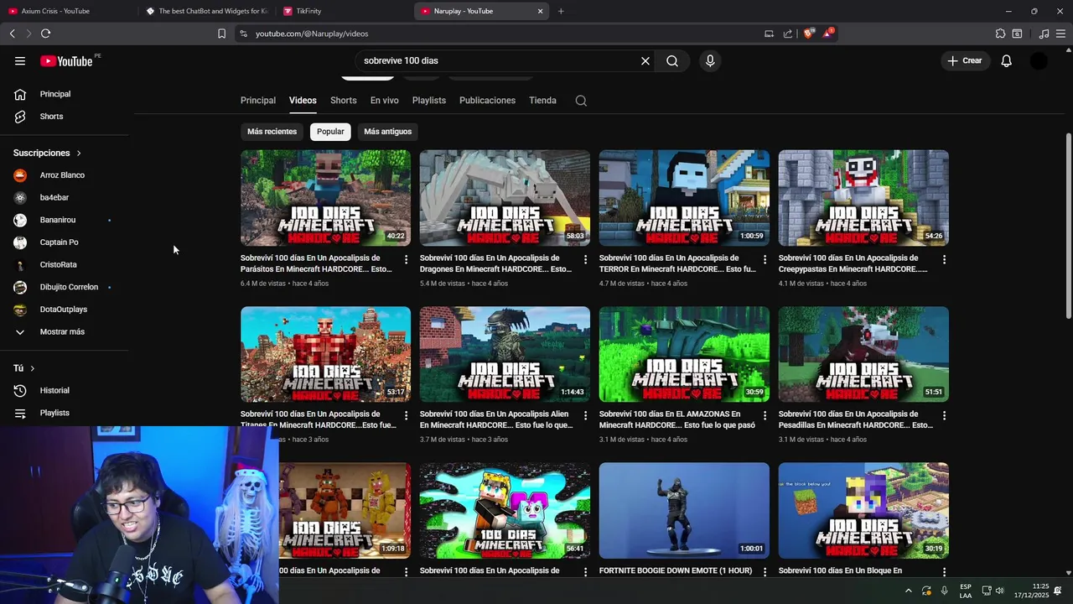Open Windows notification center bell
The height and width of the screenshot is (604, 1073).
point(1058,591)
